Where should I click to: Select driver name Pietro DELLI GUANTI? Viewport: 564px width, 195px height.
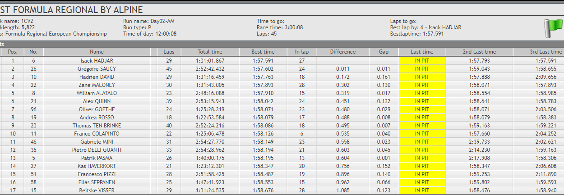(x=97, y=150)
